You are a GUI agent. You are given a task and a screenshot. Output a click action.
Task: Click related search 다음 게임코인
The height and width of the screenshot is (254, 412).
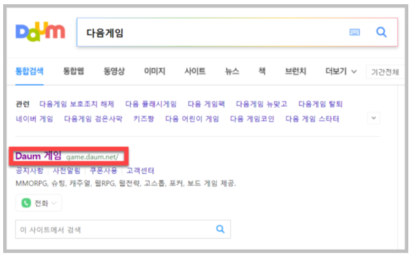[x=252, y=119]
